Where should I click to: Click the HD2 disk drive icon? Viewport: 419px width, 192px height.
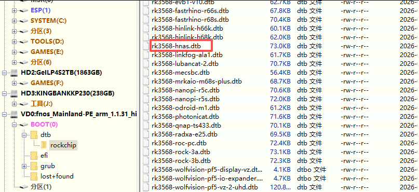point(15,73)
